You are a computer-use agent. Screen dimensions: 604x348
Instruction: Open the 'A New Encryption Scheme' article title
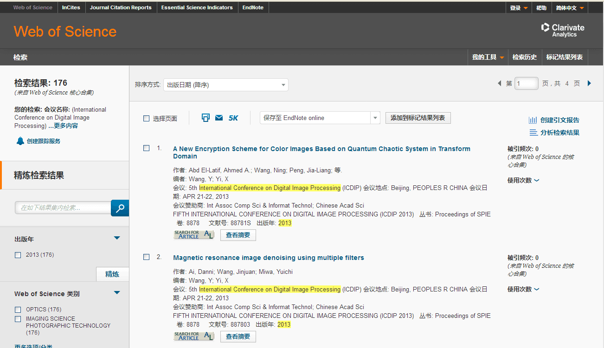(x=321, y=152)
